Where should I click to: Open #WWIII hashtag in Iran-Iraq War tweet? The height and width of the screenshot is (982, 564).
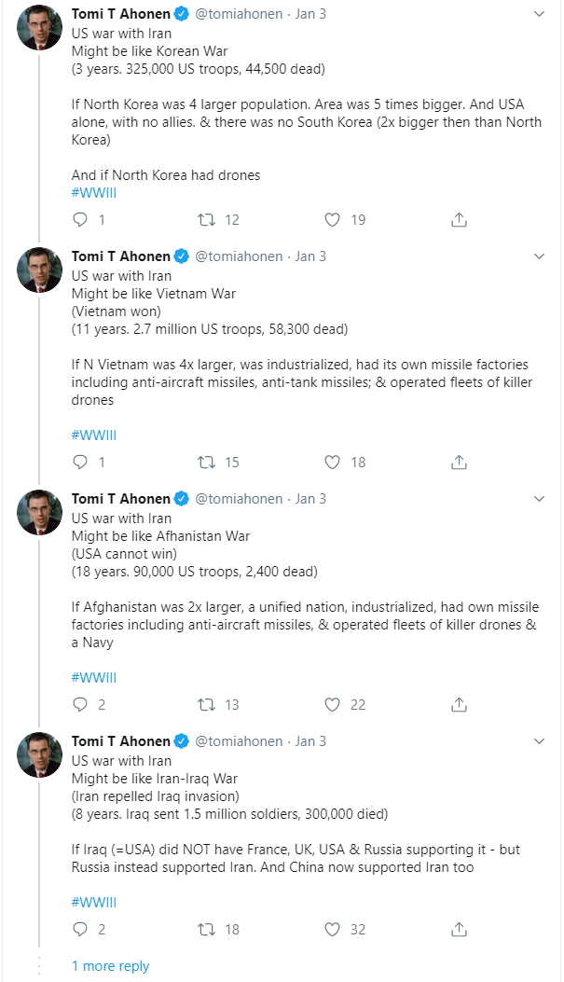tap(94, 903)
